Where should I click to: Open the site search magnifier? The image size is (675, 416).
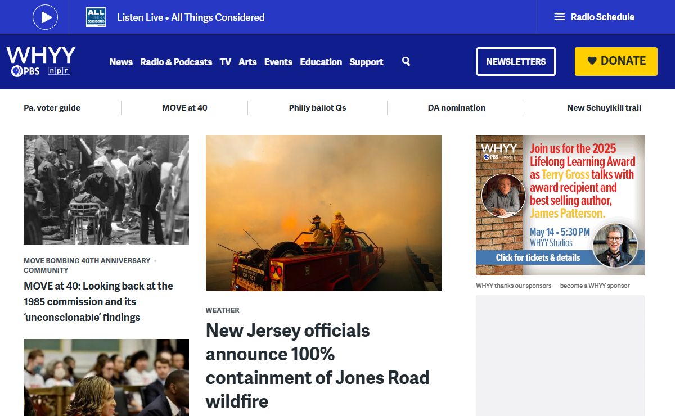coord(406,61)
